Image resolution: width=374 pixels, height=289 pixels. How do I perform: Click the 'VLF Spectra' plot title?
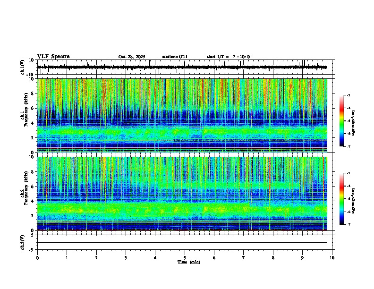53,57
